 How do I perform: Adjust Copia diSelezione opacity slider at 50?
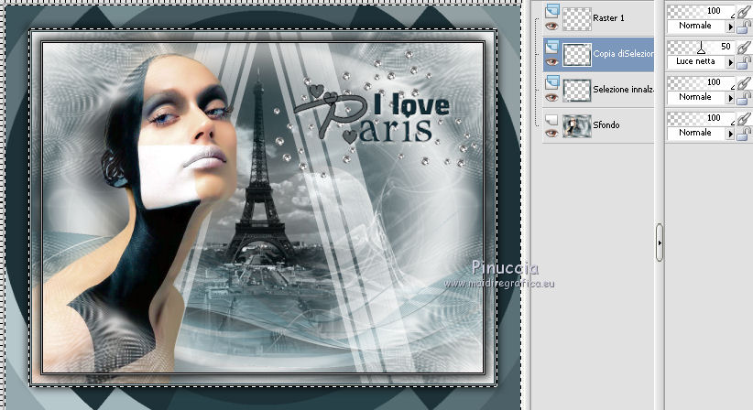tap(701, 47)
